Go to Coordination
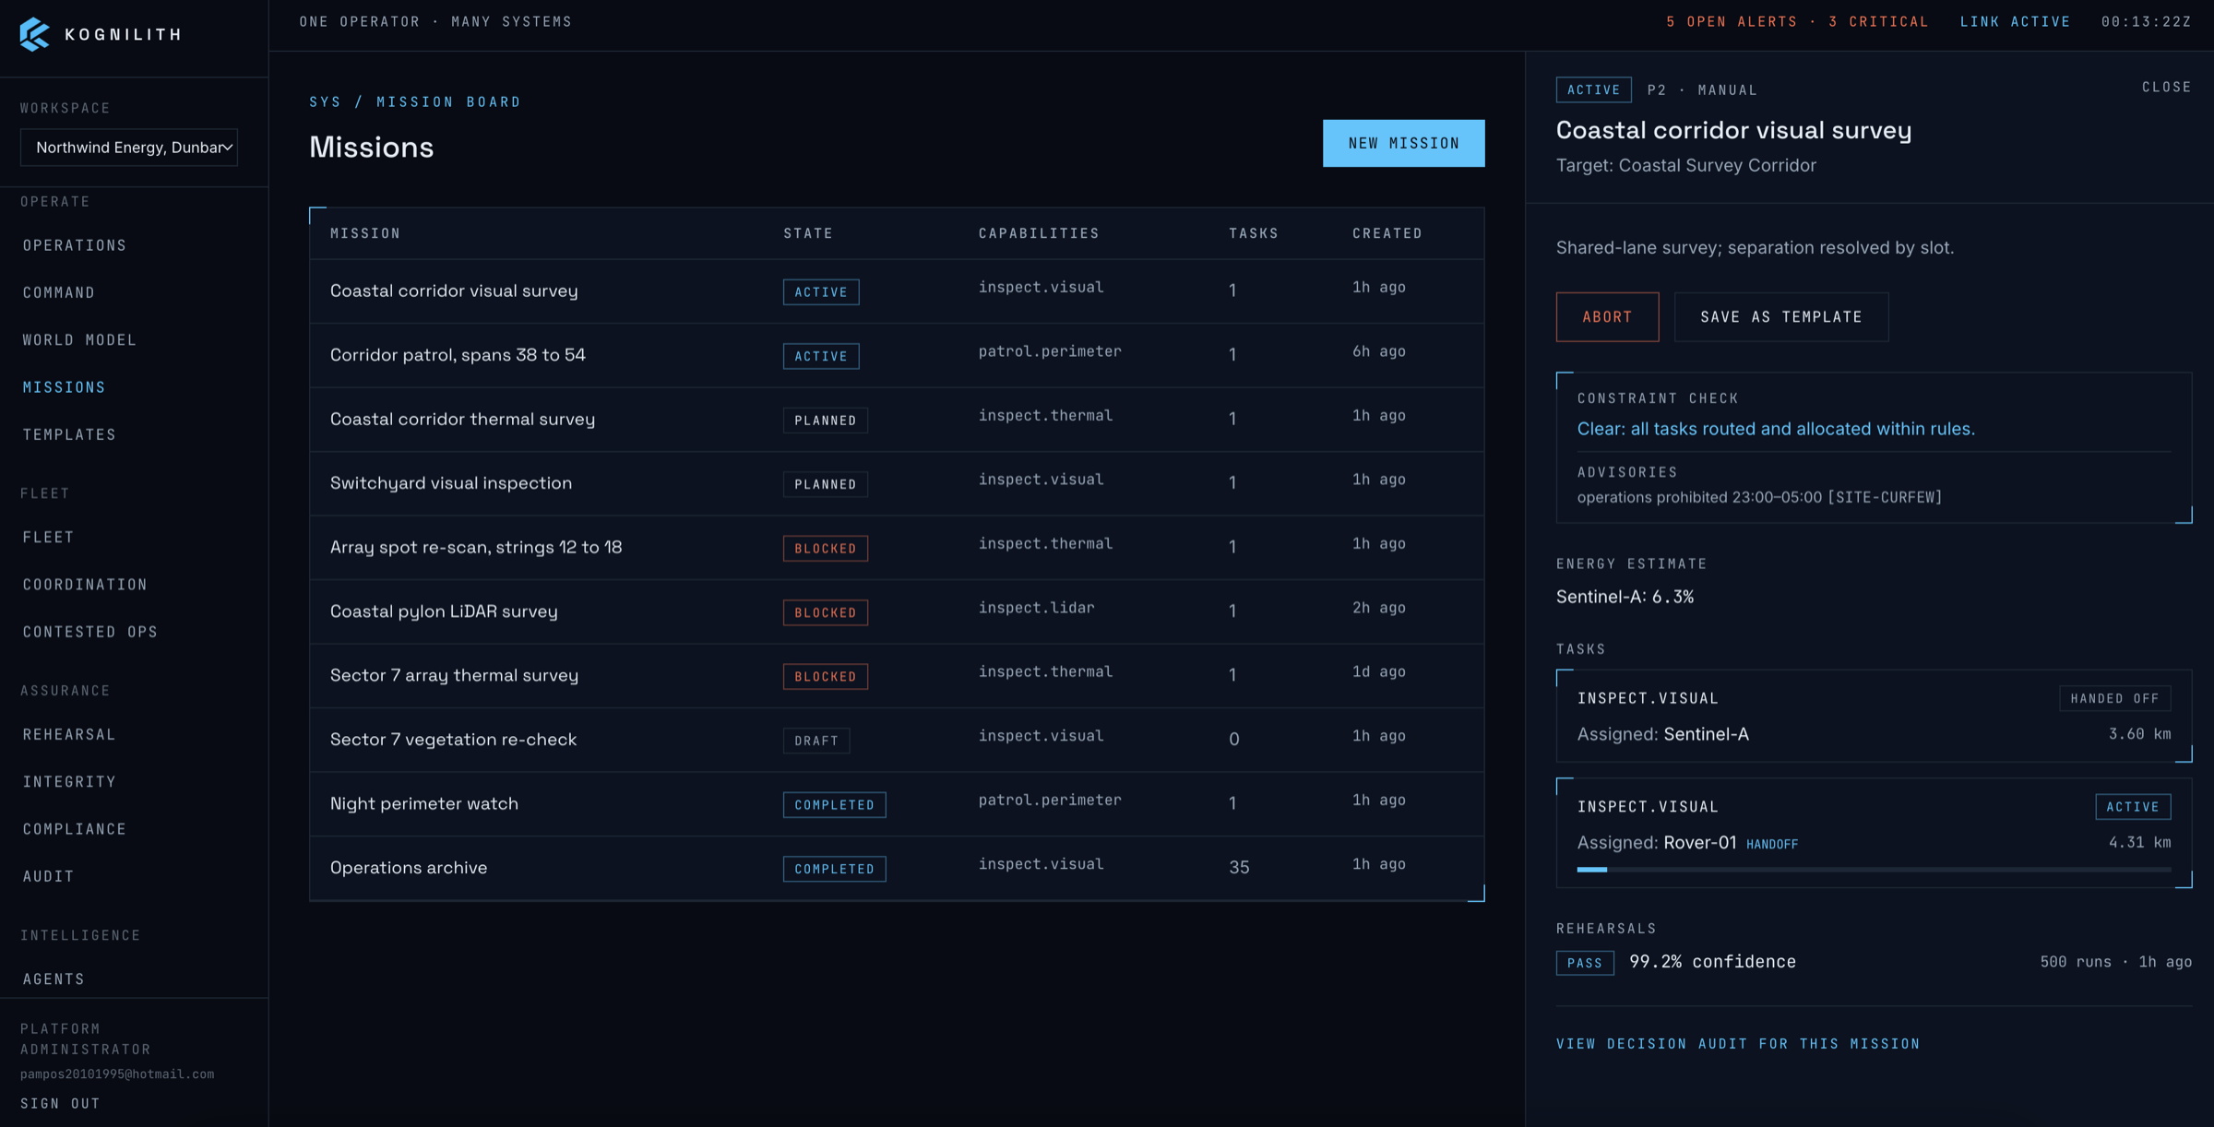 pyautogui.click(x=85, y=585)
